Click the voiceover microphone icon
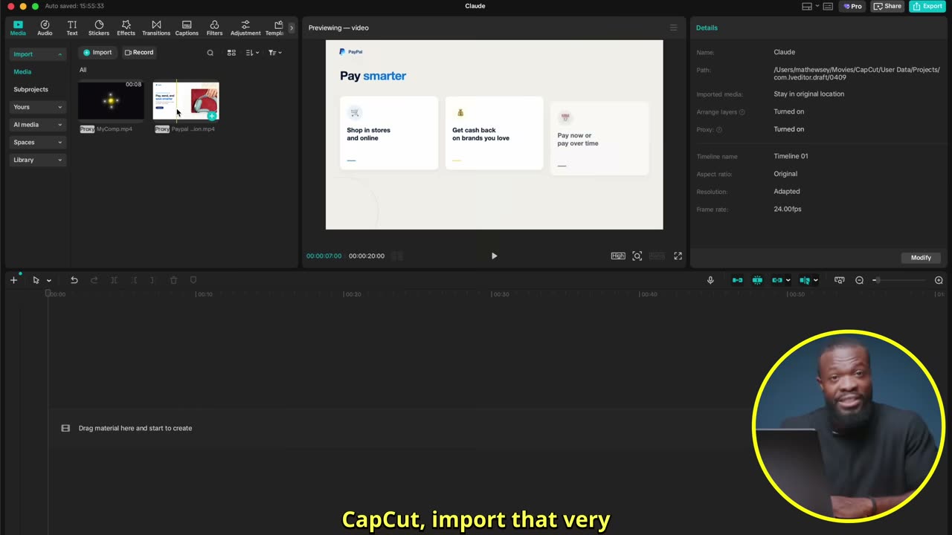This screenshot has width=952, height=535. [x=710, y=280]
